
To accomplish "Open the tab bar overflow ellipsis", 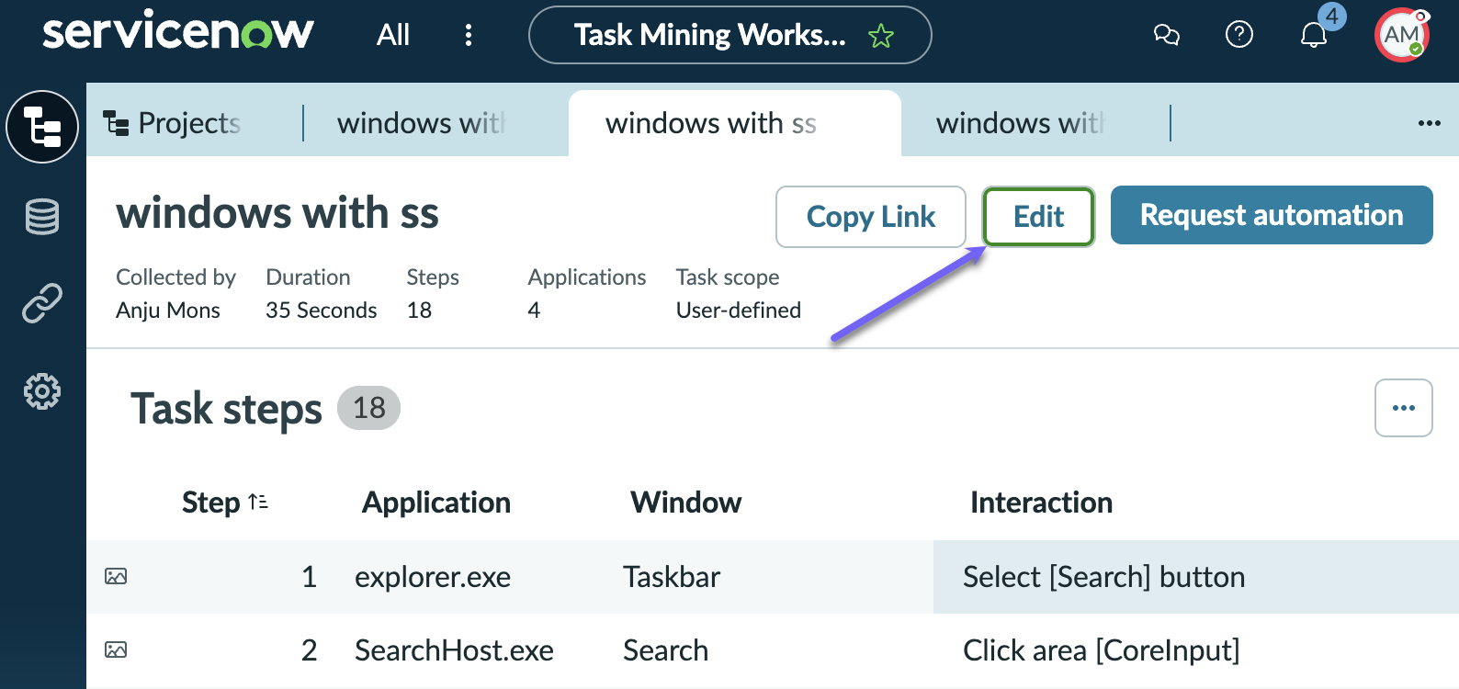I will click(1429, 123).
